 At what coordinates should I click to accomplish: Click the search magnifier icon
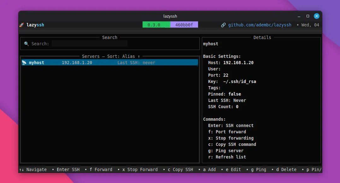pyautogui.click(x=26, y=44)
